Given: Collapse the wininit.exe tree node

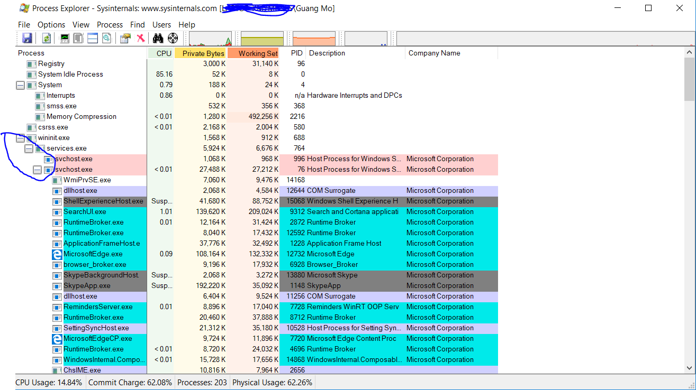Looking at the screenshot, I should point(20,138).
